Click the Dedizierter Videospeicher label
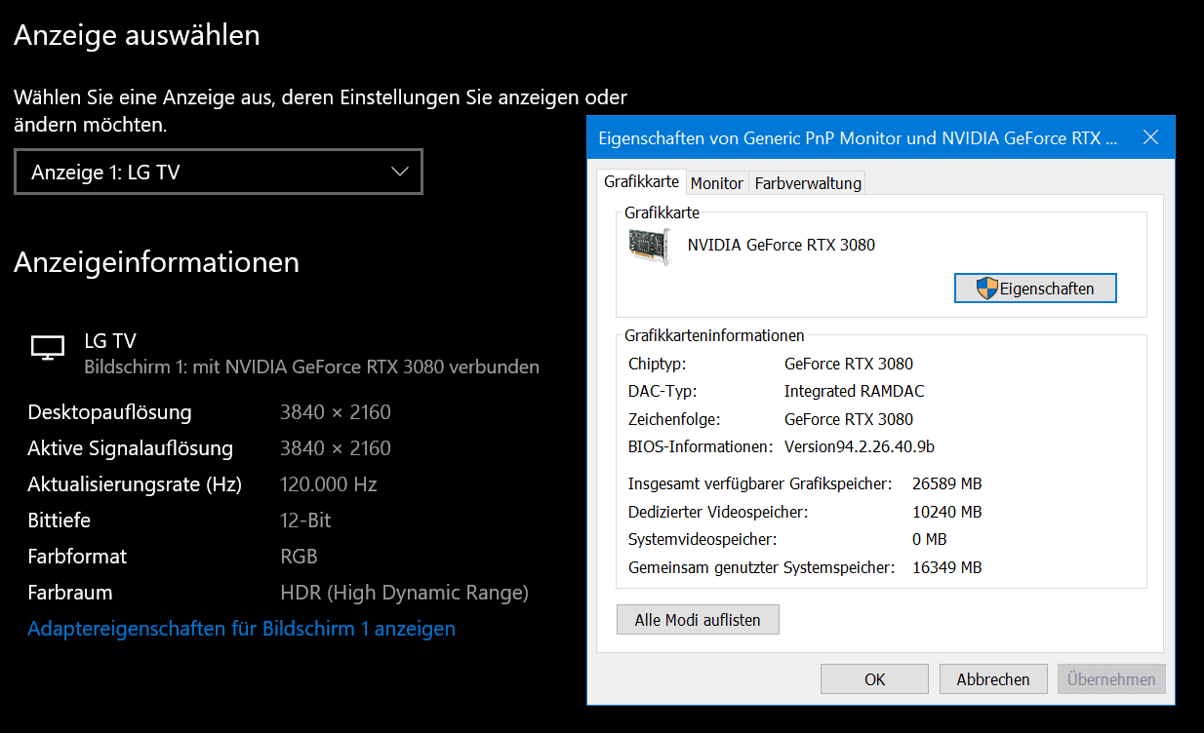 pyautogui.click(x=718, y=512)
